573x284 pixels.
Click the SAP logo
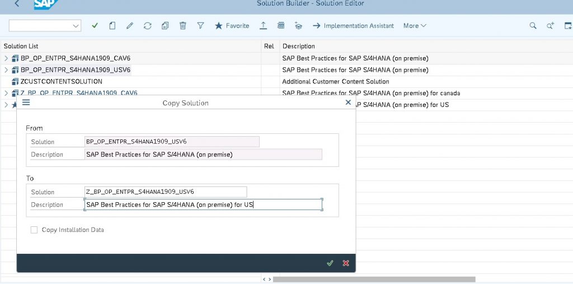pyautogui.click(x=46, y=4)
